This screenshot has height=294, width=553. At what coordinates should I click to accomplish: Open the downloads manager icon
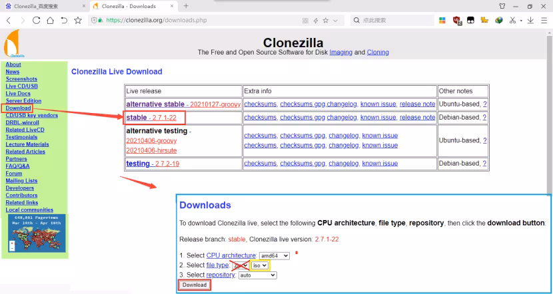tap(530, 21)
